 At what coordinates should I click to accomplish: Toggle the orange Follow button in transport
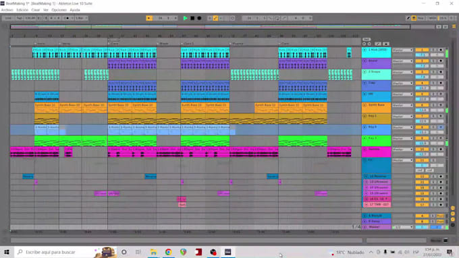coord(149,18)
